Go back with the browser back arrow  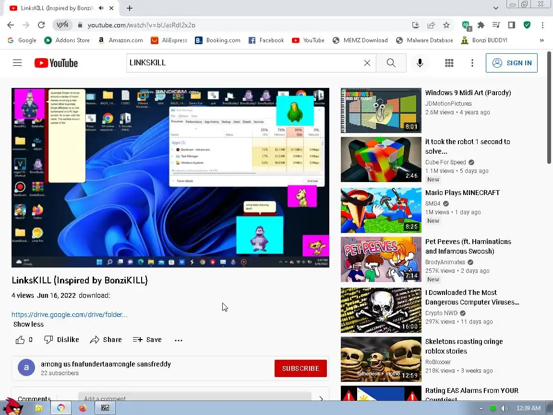tap(11, 25)
